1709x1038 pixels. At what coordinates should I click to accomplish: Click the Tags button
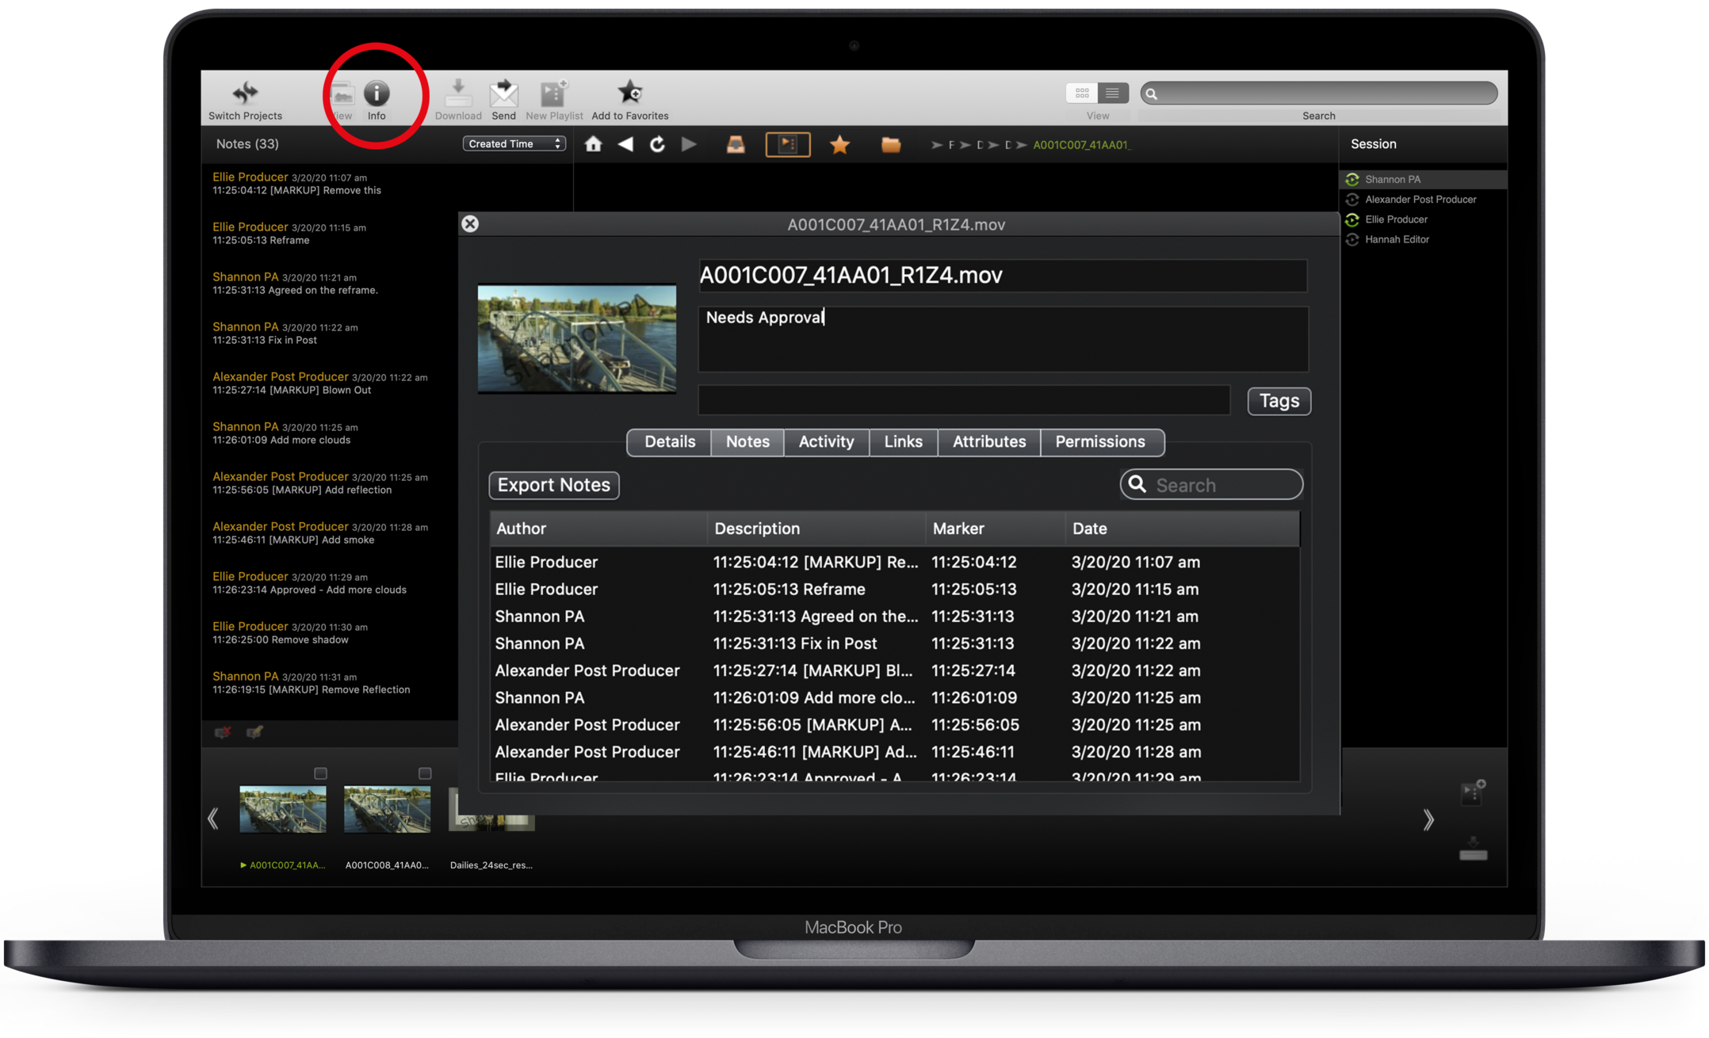(1279, 401)
